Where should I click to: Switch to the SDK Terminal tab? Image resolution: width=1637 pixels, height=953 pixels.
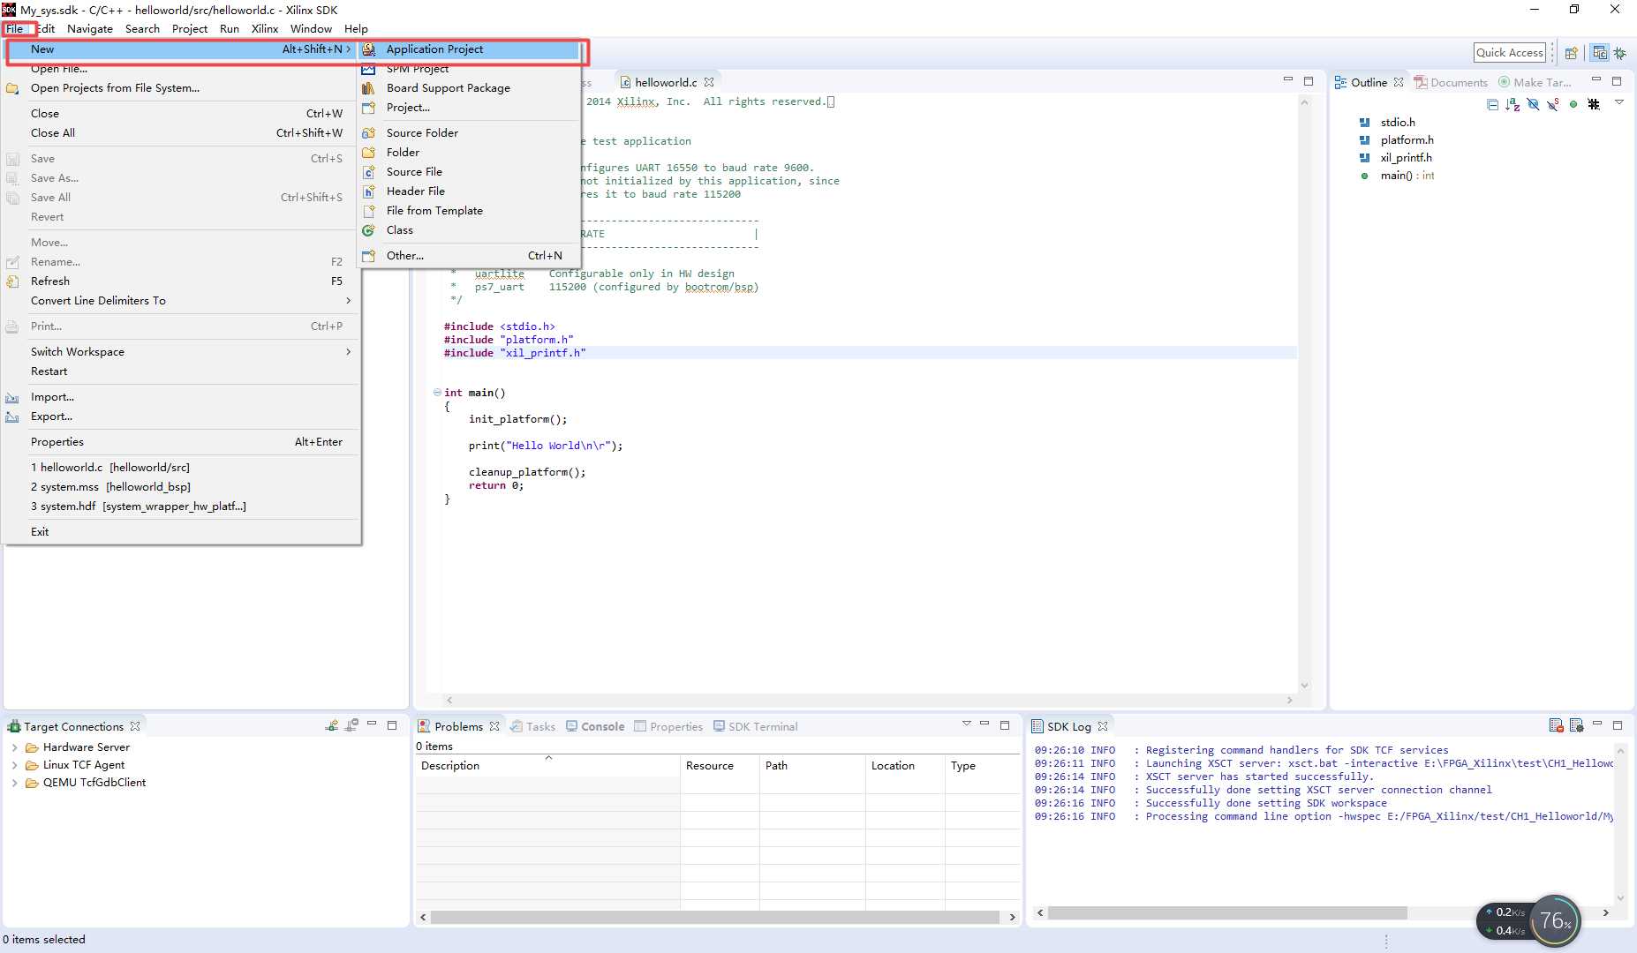point(756,726)
